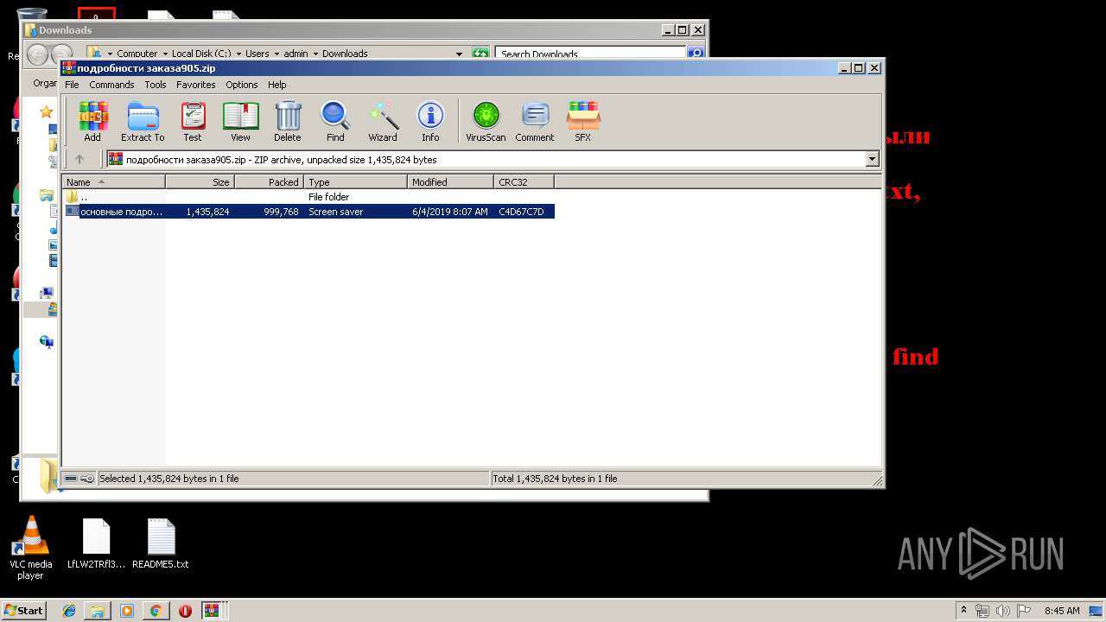
Task: Click the 'C4D67C7D' CRC32 value
Action: point(521,212)
